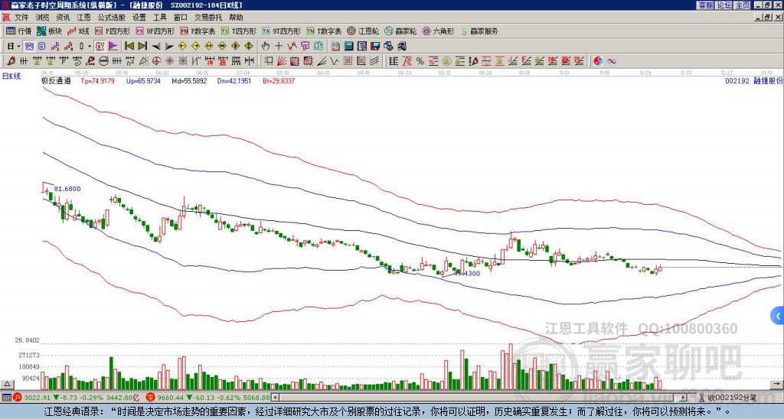Image resolution: width=784 pixels, height=419 pixels.
Task: Click the up triangle button beside volume
Action: click(7, 385)
